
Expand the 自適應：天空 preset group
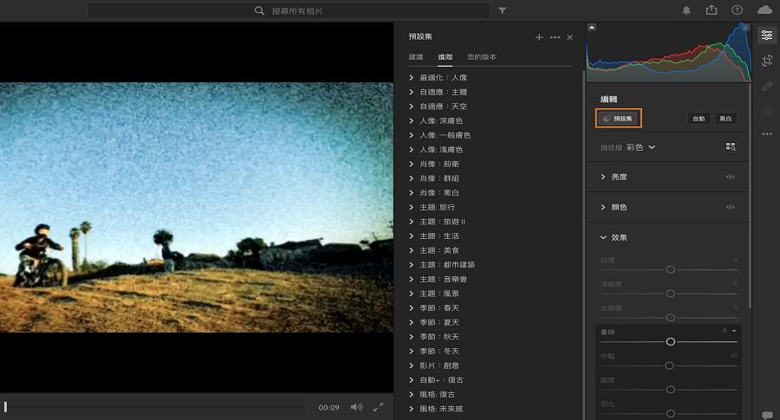(x=412, y=107)
